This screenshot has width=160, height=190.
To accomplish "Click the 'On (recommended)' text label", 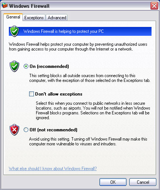I will click(49, 66).
